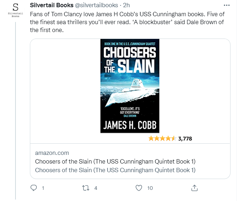
Task: Click the like count number 10
Action: (x=150, y=188)
